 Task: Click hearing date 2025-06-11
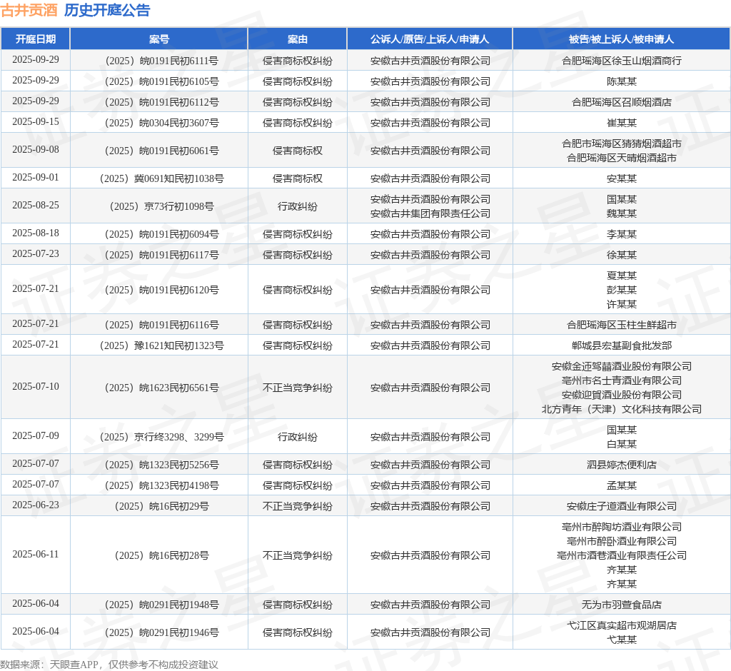click(x=36, y=555)
